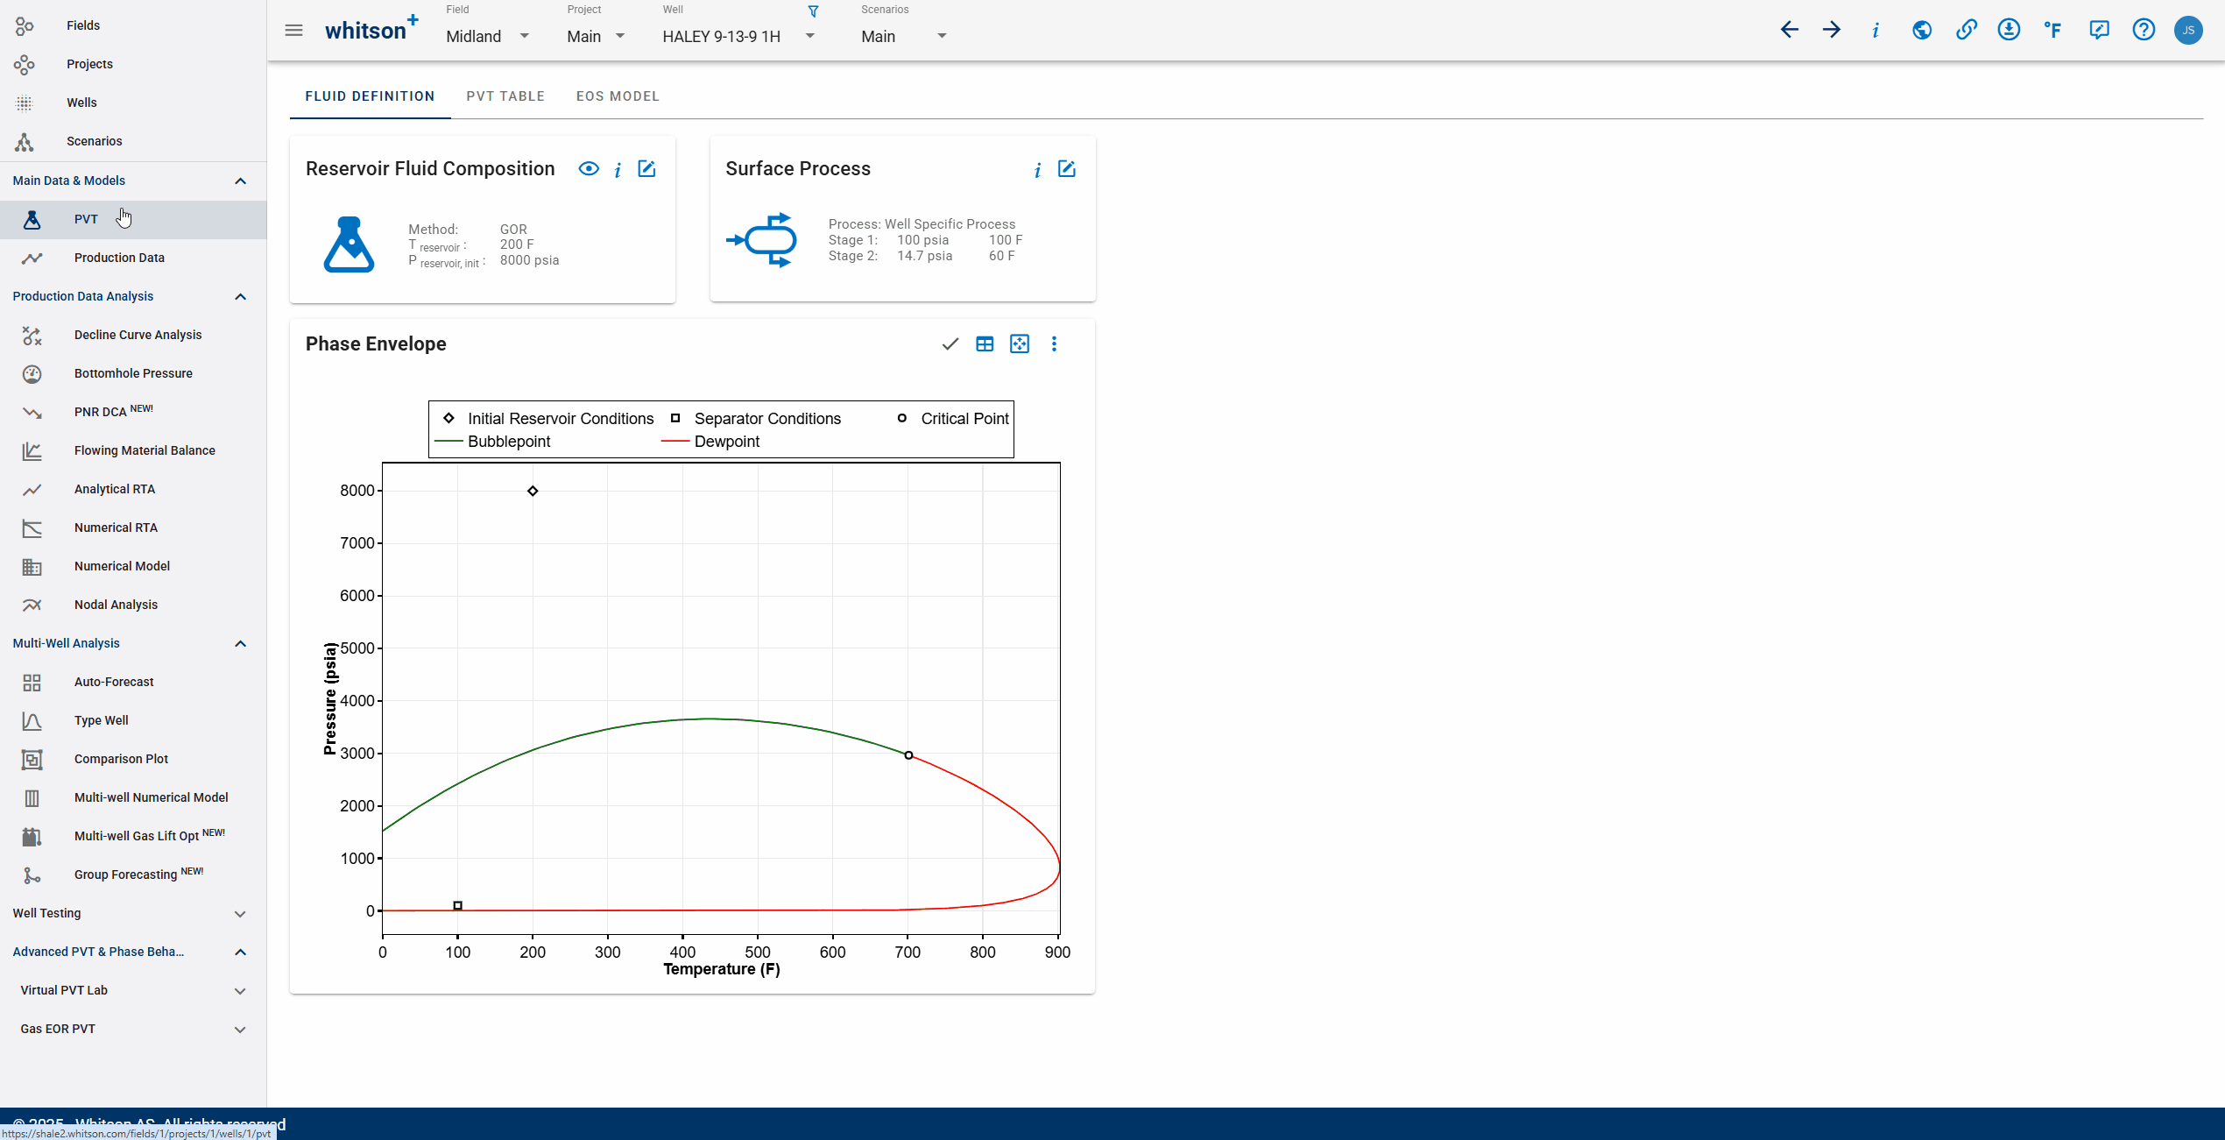Open the JS user avatar
The height and width of the screenshot is (1140, 2225).
(2188, 30)
